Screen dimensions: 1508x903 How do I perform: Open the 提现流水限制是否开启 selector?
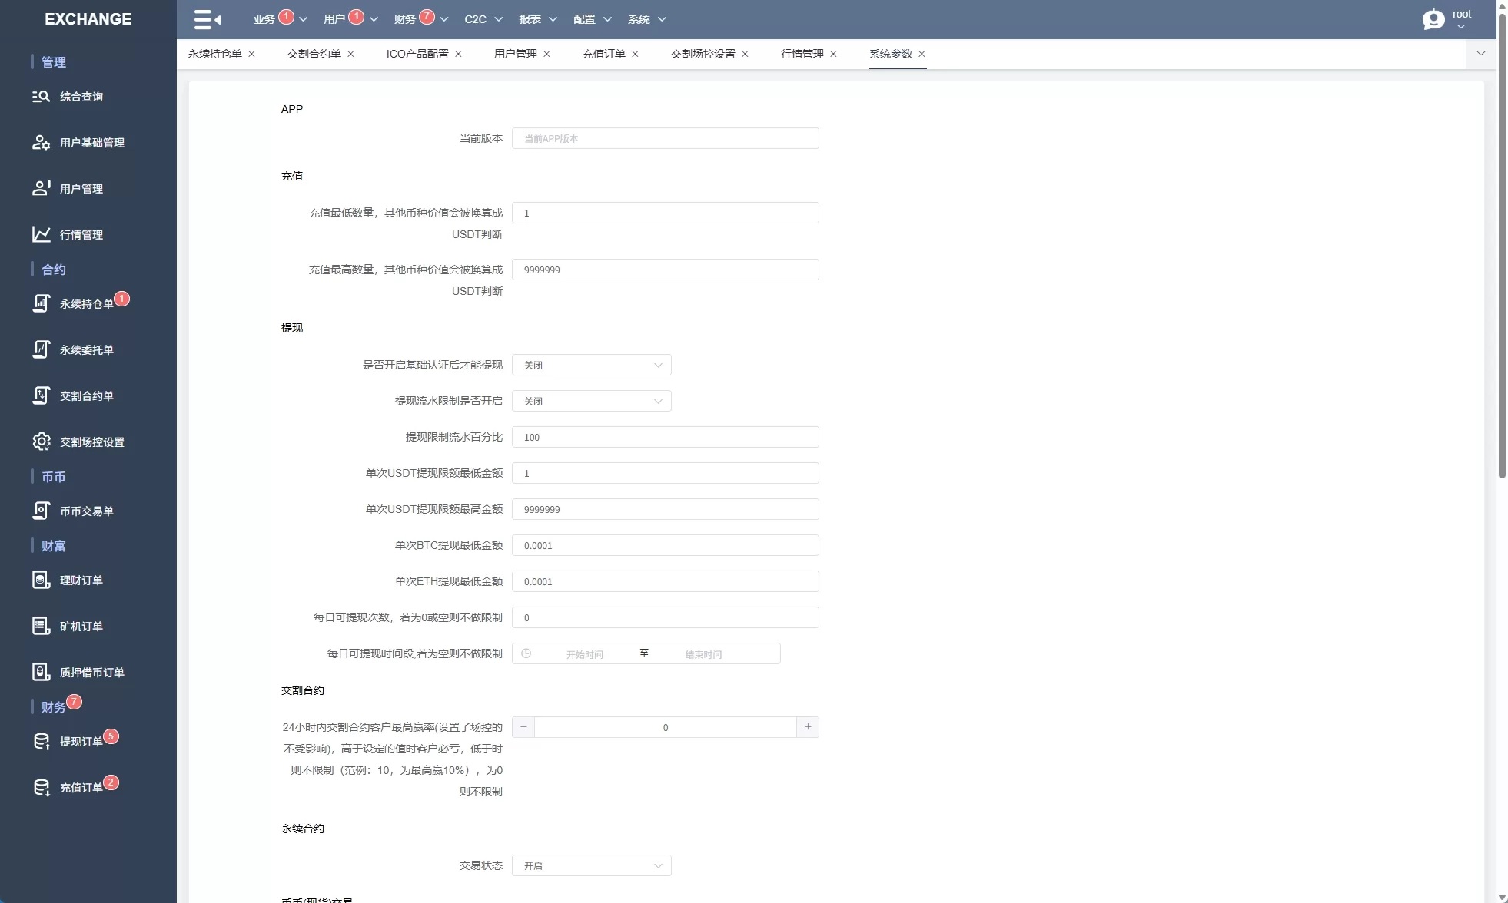[592, 401]
